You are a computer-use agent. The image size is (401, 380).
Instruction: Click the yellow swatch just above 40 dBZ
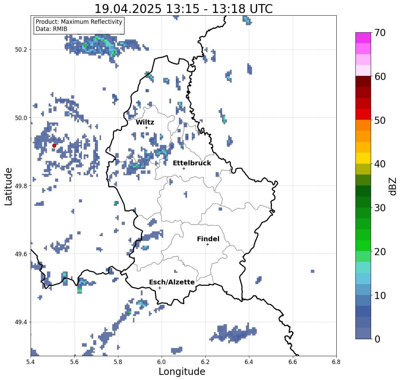(x=363, y=158)
